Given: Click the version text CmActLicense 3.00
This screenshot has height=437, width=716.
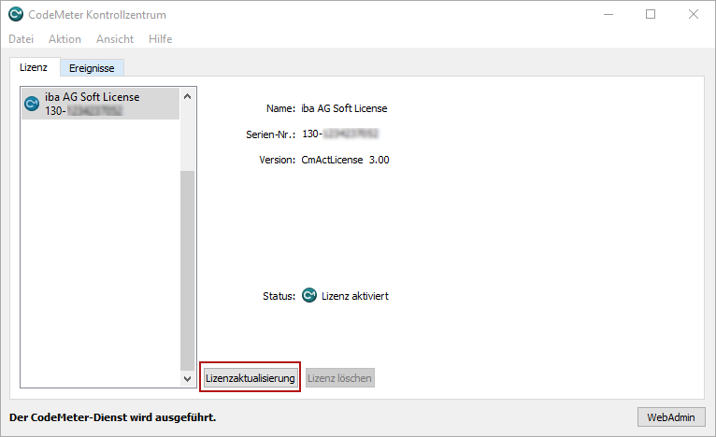Looking at the screenshot, I should [345, 160].
